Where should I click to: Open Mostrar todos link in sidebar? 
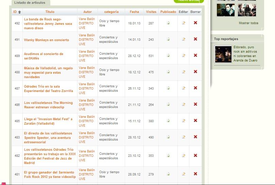tap(248, 23)
